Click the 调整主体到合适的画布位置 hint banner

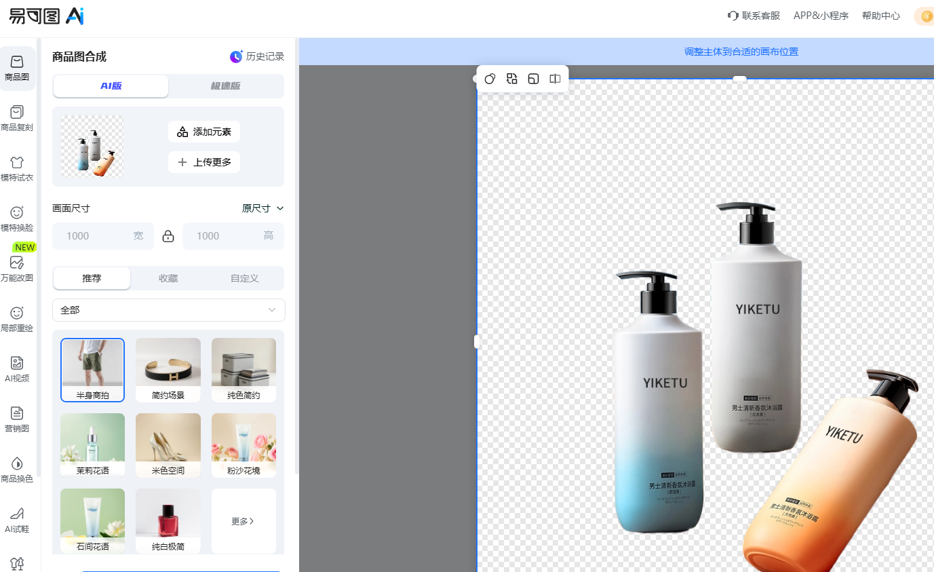[x=741, y=52]
